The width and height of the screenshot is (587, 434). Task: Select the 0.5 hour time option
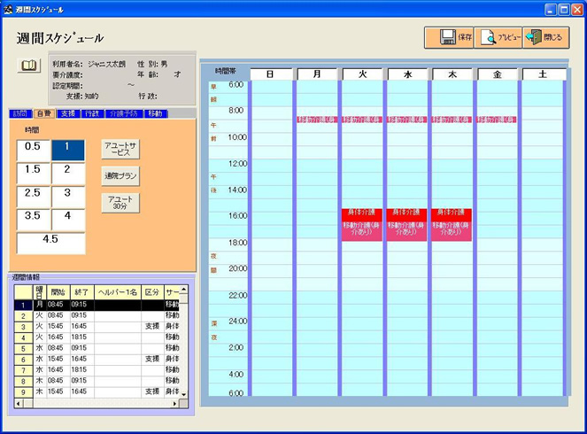pyautogui.click(x=33, y=147)
